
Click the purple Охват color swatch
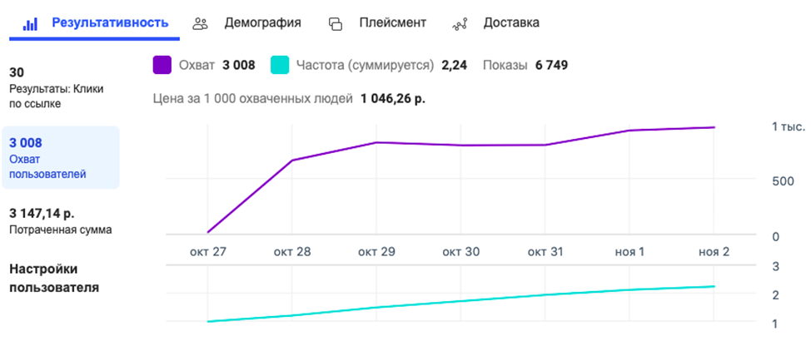coord(162,65)
